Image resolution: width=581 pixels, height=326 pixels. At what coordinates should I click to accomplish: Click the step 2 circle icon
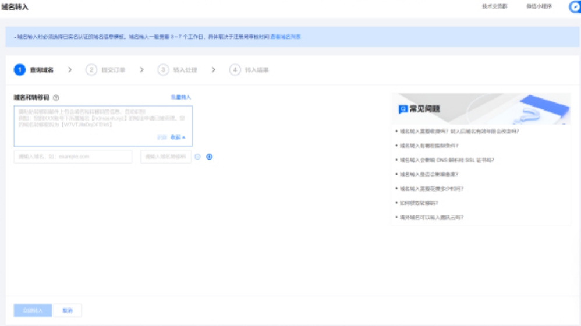(91, 70)
